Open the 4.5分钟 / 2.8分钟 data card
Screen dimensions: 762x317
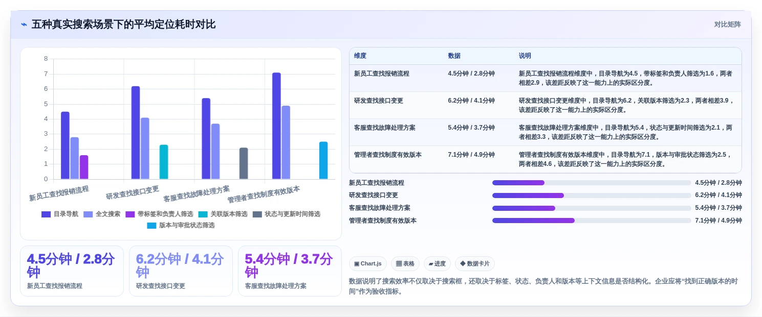[x=72, y=271]
